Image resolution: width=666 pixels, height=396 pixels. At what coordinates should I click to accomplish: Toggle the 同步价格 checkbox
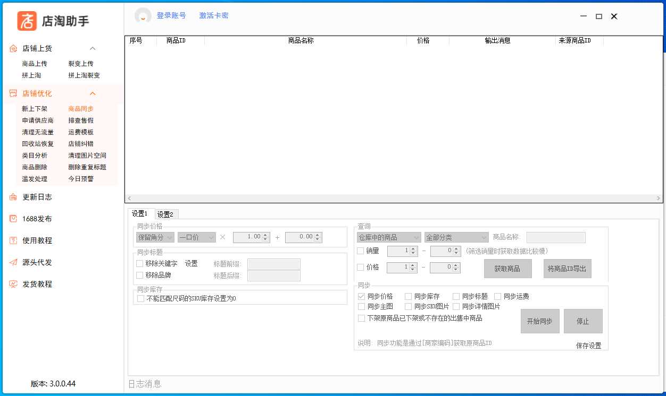362,296
